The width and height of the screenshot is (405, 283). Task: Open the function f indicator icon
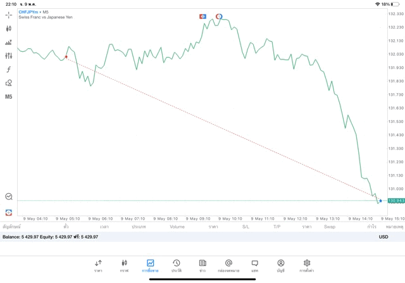[9, 70]
